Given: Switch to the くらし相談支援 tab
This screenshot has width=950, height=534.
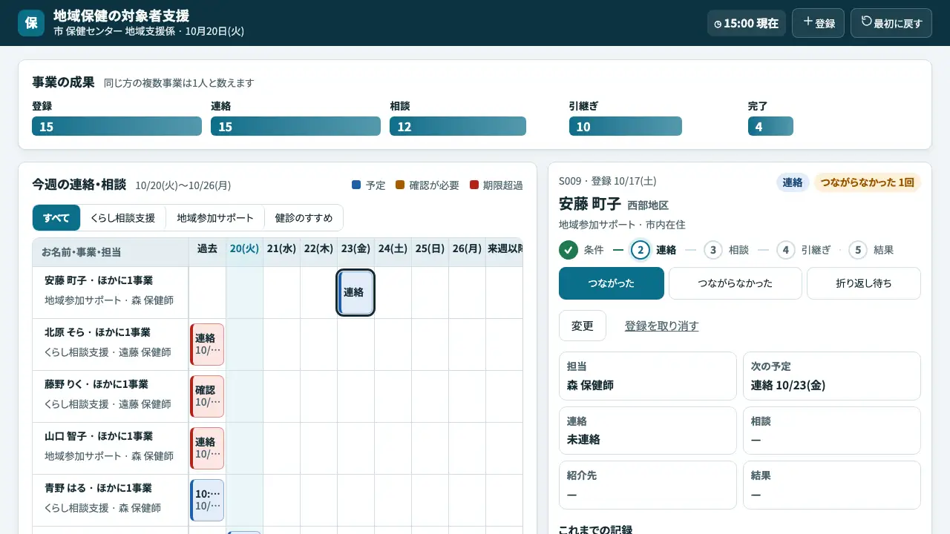Looking at the screenshot, I should coord(122,218).
